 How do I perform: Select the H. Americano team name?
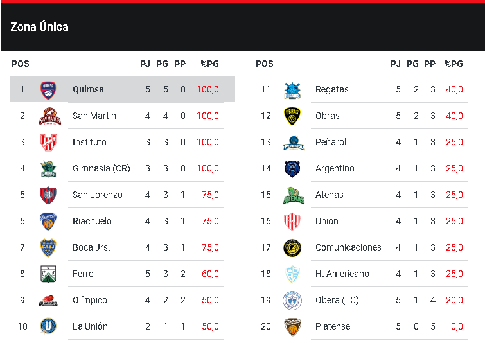342,274
